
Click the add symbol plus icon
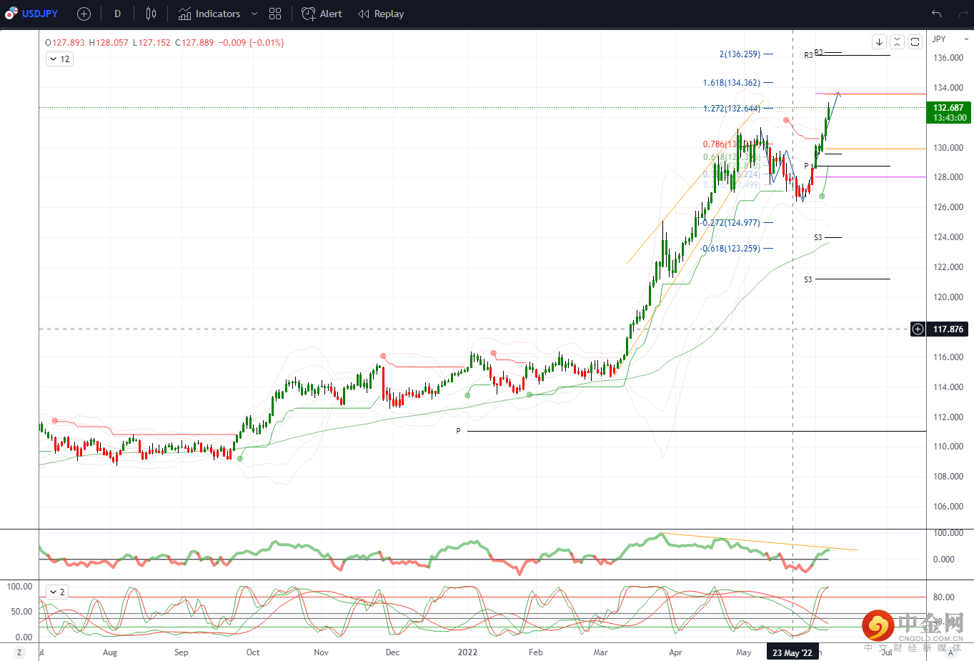[84, 14]
